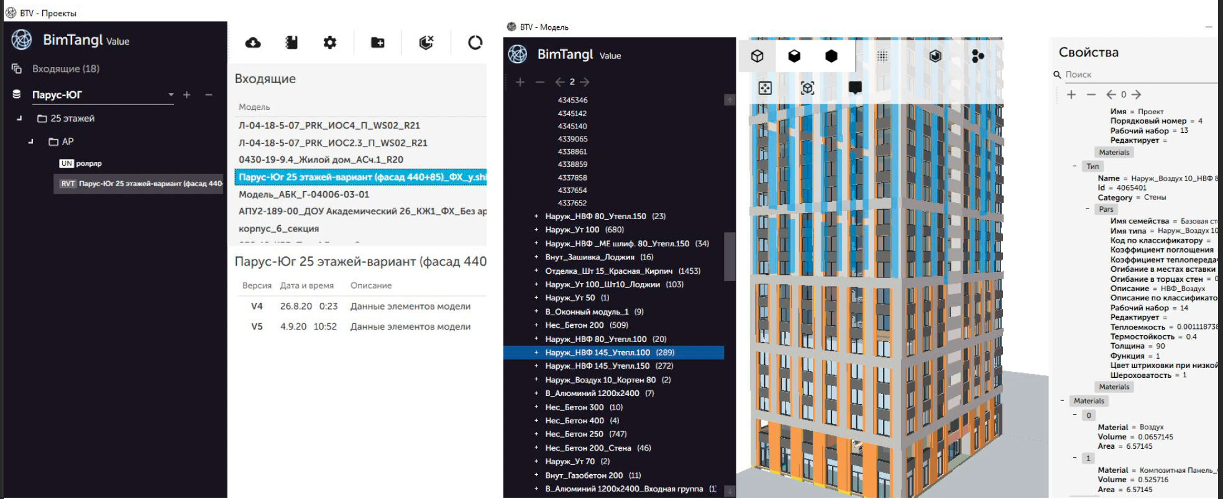1223x499 pixels.
Task: Select wireframe cube view mode icon
Action: pyautogui.click(x=757, y=56)
